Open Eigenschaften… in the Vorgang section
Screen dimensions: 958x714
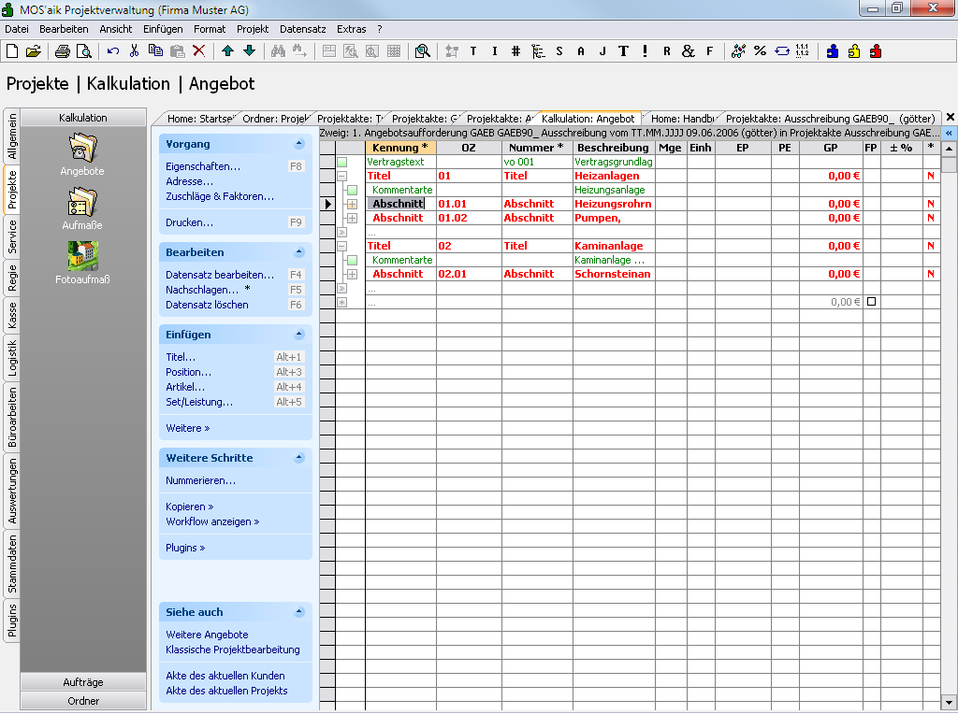[203, 166]
